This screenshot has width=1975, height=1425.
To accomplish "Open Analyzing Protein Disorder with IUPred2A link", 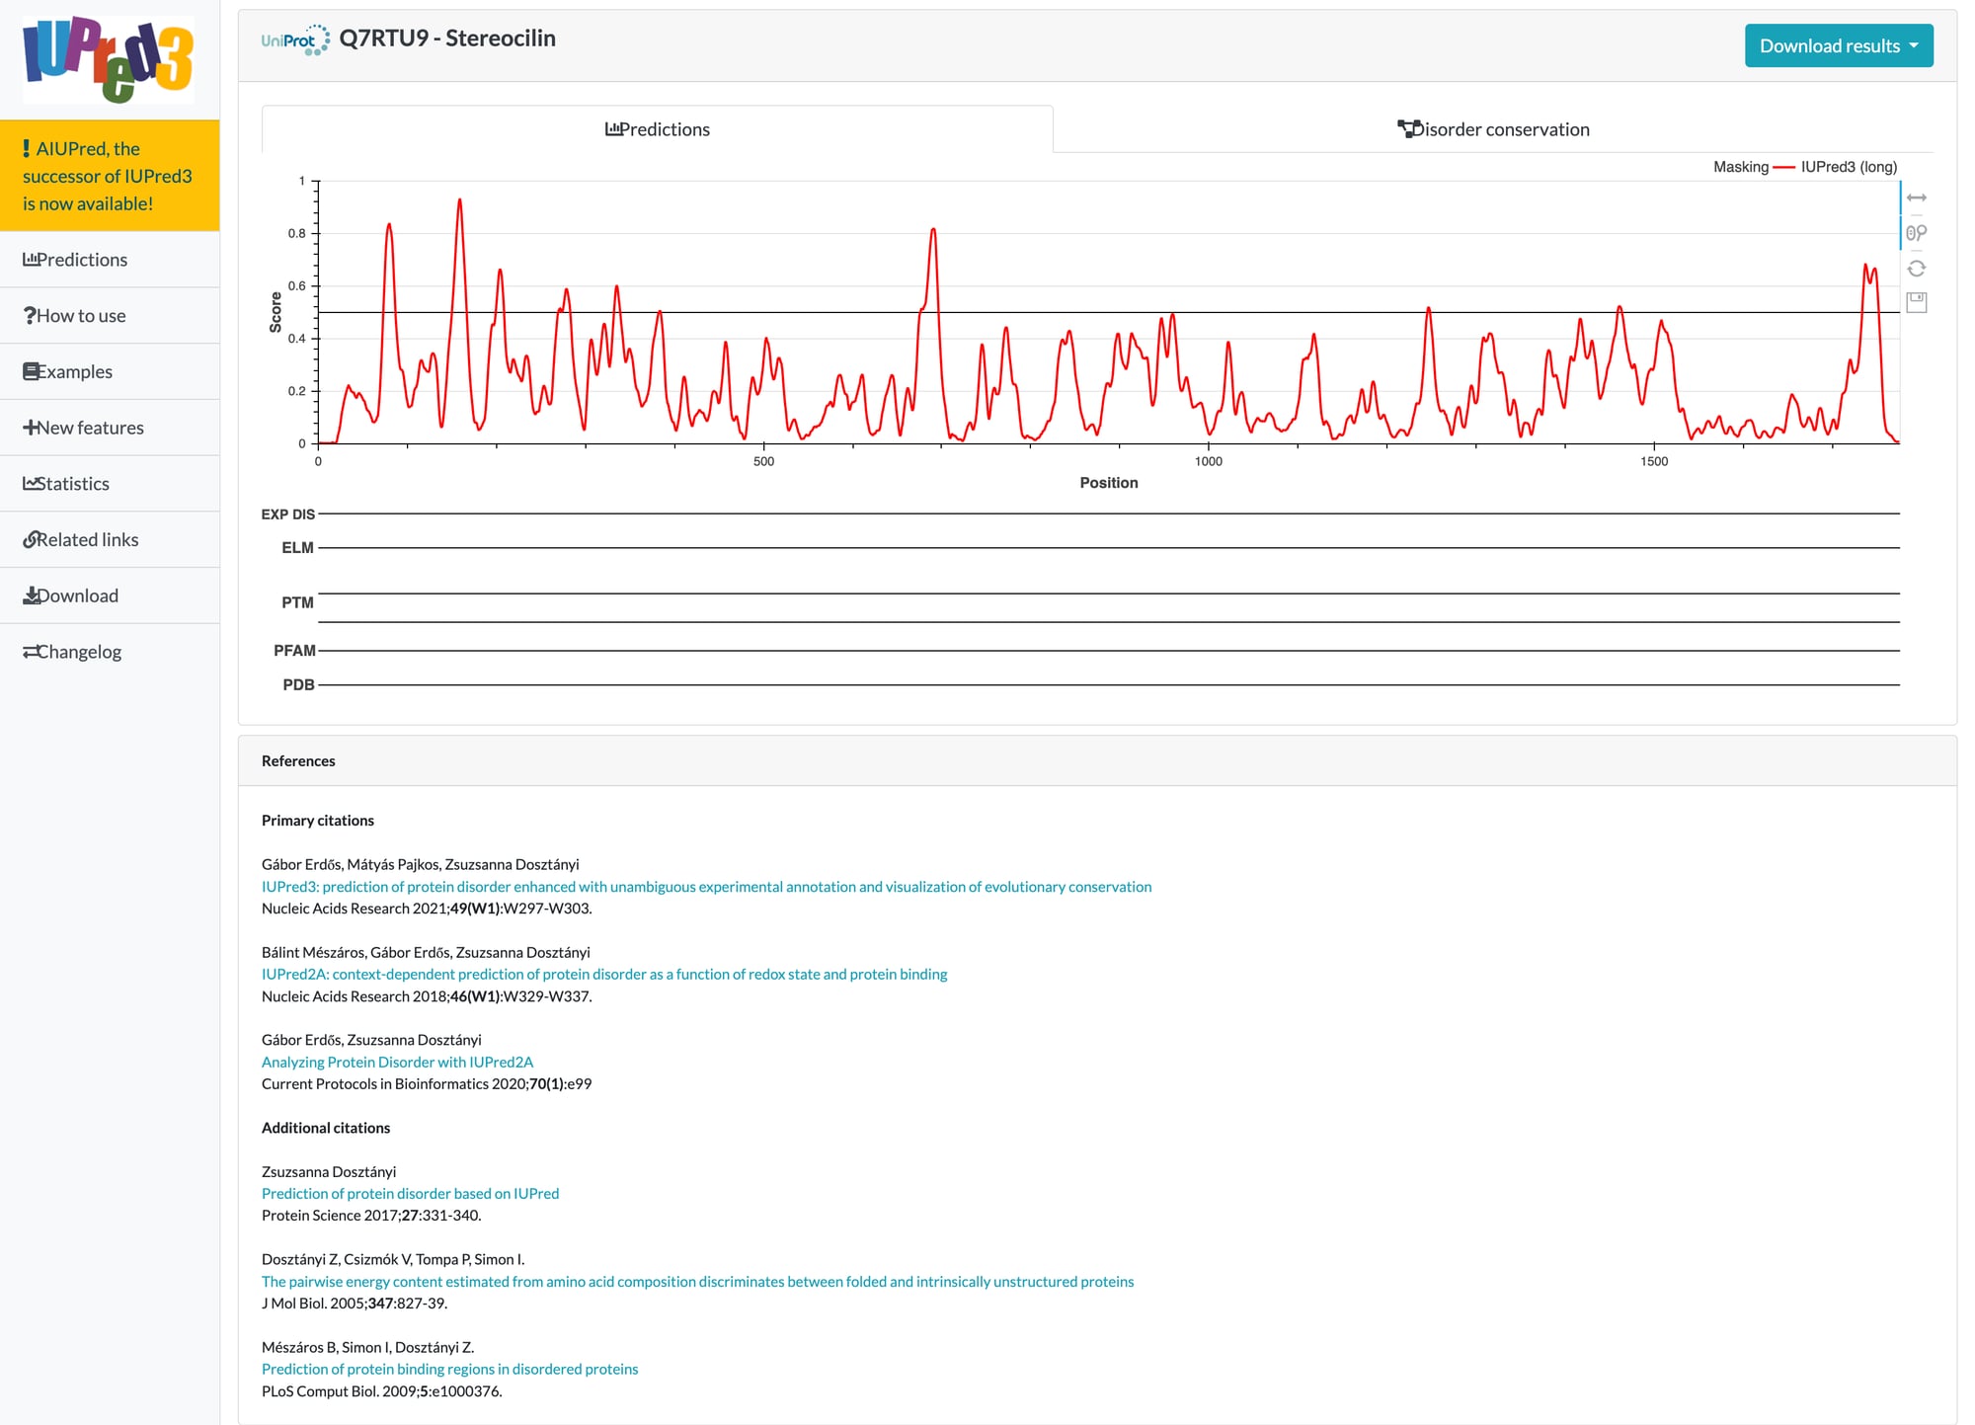I will [397, 1063].
